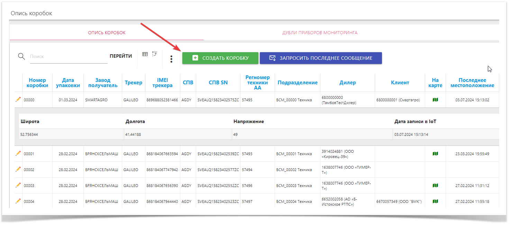511x225 pixels.
Task: Switch to Дубли приборов мониторинга tab
Action: click(x=320, y=33)
